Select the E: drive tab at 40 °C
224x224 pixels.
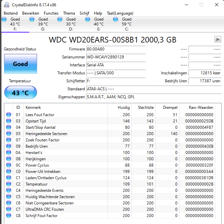click(99, 24)
